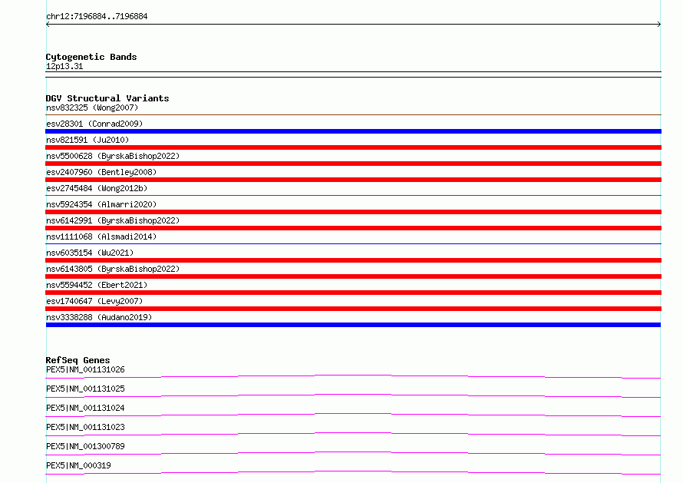Open variant nsv1111068 (Alsmadi2014) label

(101, 237)
